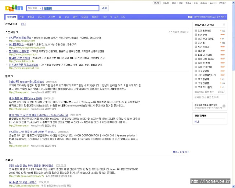
Task: Switch to the 카페 tab in blue bar
Action: [x=22, y=17]
